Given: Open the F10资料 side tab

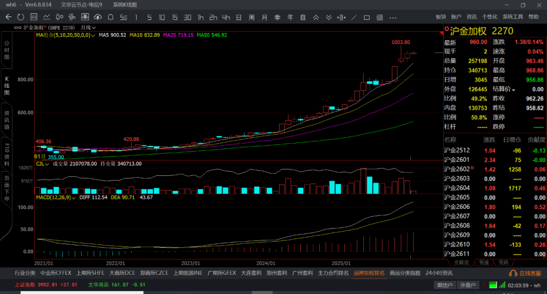Looking at the screenshot, I should 7,154.
